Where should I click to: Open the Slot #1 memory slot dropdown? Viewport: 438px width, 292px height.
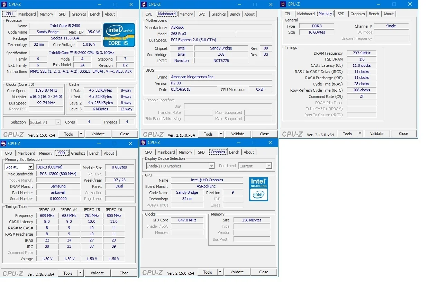pos(30,167)
